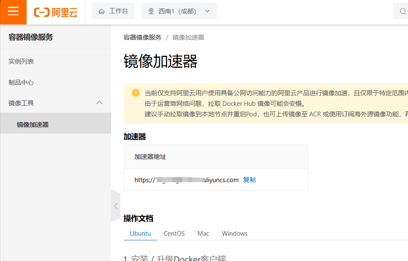Click the 镜像工具 chevron icon
Image resolution: width=408 pixels, height=261 pixels.
point(99,102)
